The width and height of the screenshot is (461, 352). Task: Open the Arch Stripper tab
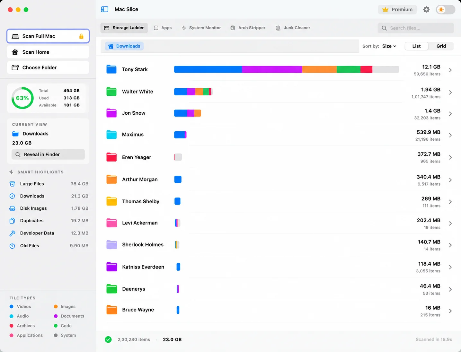(248, 28)
